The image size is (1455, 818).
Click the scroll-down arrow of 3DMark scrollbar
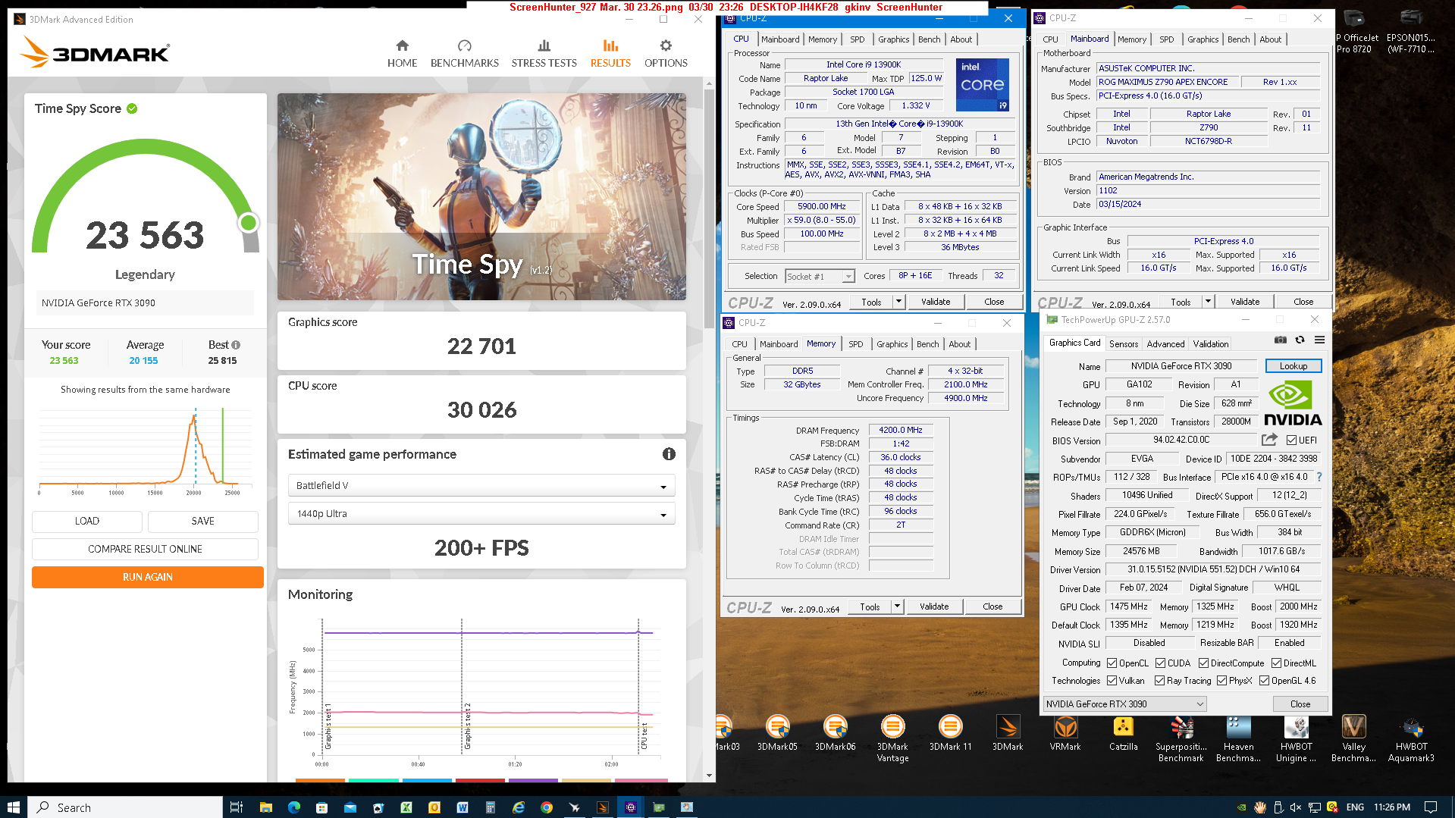click(709, 776)
